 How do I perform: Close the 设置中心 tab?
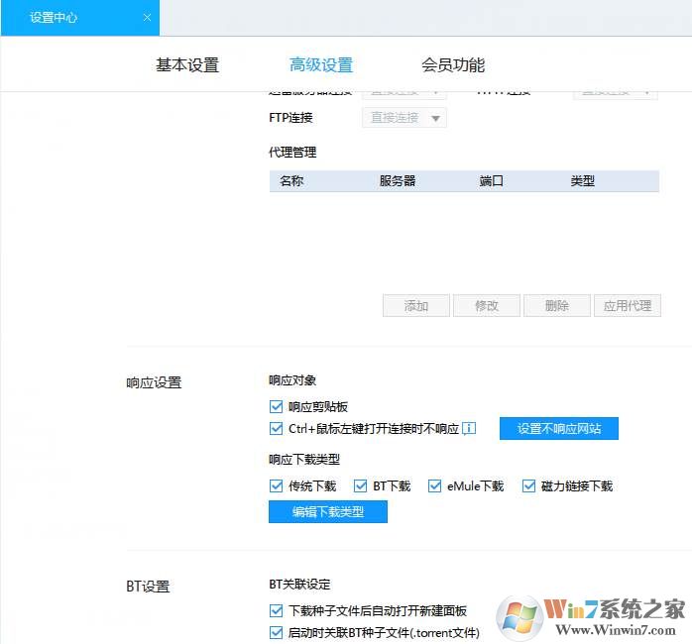147,18
